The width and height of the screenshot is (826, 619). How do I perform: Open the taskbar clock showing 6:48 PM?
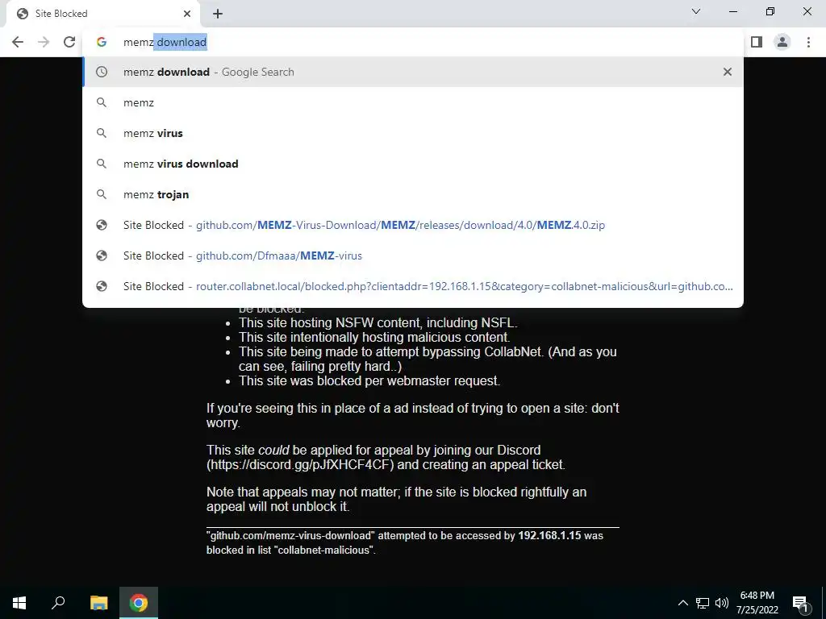[757, 603]
